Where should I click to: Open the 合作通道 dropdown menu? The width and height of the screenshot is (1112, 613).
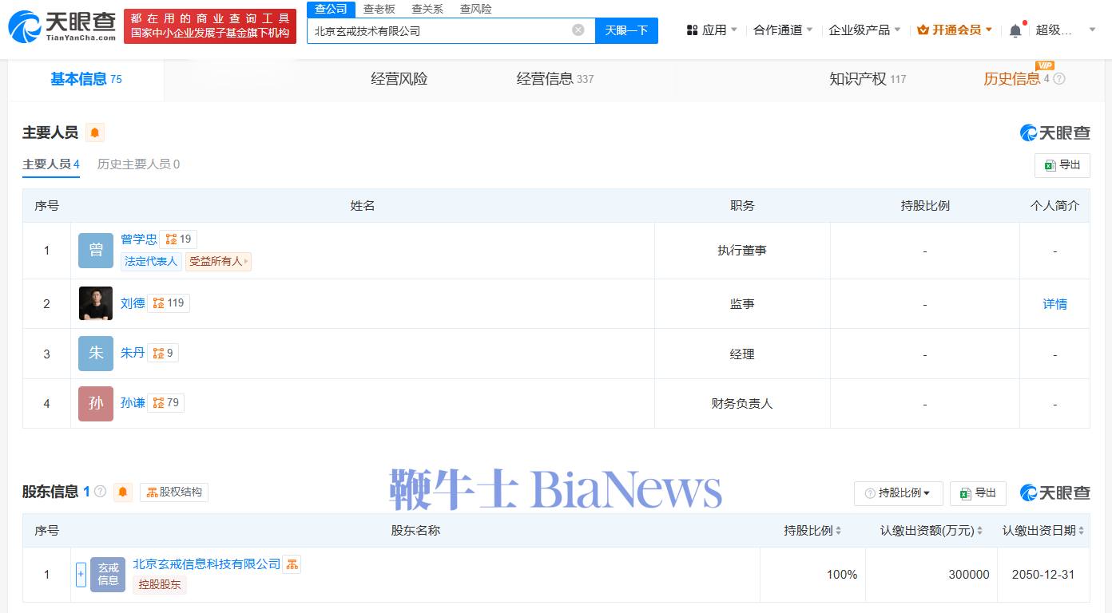783,30
